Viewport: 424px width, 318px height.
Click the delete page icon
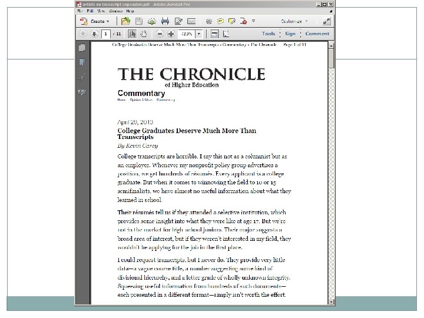[243, 21]
